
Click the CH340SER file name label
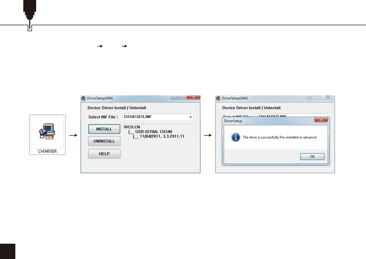point(47,151)
